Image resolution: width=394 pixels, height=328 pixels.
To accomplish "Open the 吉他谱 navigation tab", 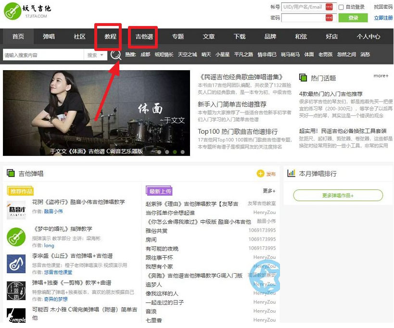I will pos(144,37).
